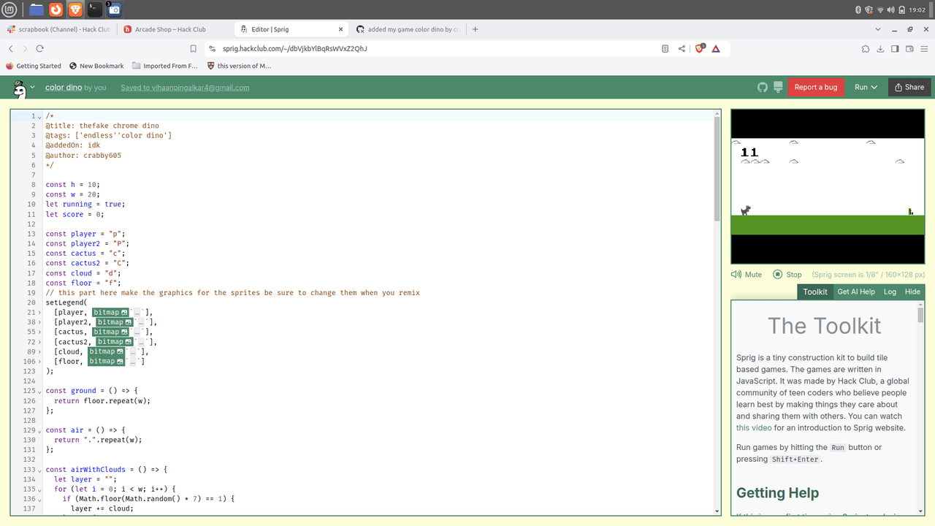Click the Brave Rewards triangle icon

(x=716, y=49)
